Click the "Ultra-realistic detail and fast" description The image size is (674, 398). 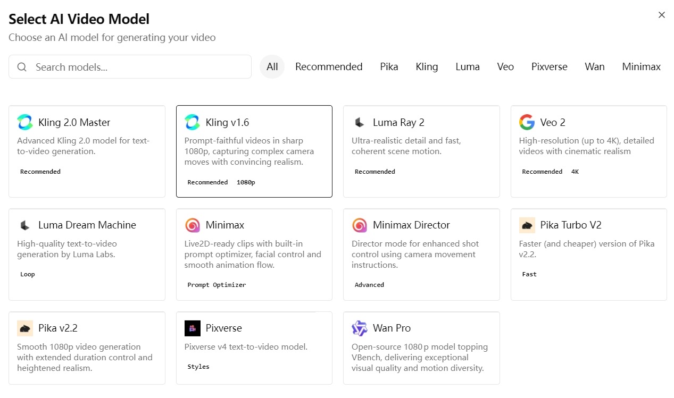pos(406,146)
